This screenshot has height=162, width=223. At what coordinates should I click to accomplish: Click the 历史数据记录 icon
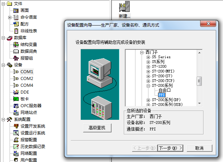(x=16, y=147)
